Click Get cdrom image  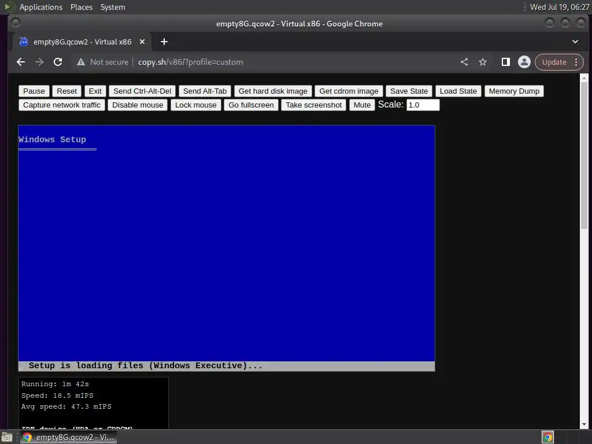[x=349, y=91]
